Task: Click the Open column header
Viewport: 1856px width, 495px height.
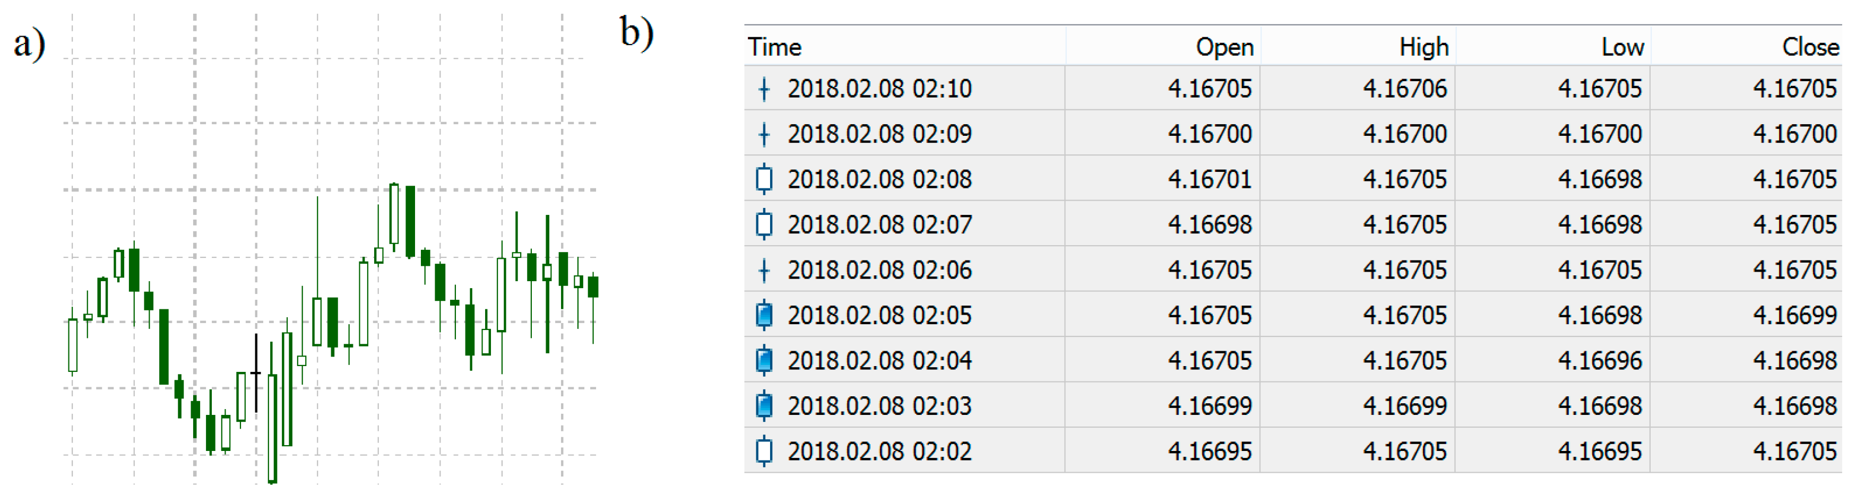Action: coord(1224,48)
